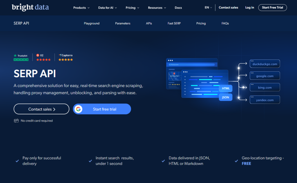This screenshot has height=183, width=297.
Task: Click the blue FREE label
Action: pyautogui.click(x=247, y=164)
